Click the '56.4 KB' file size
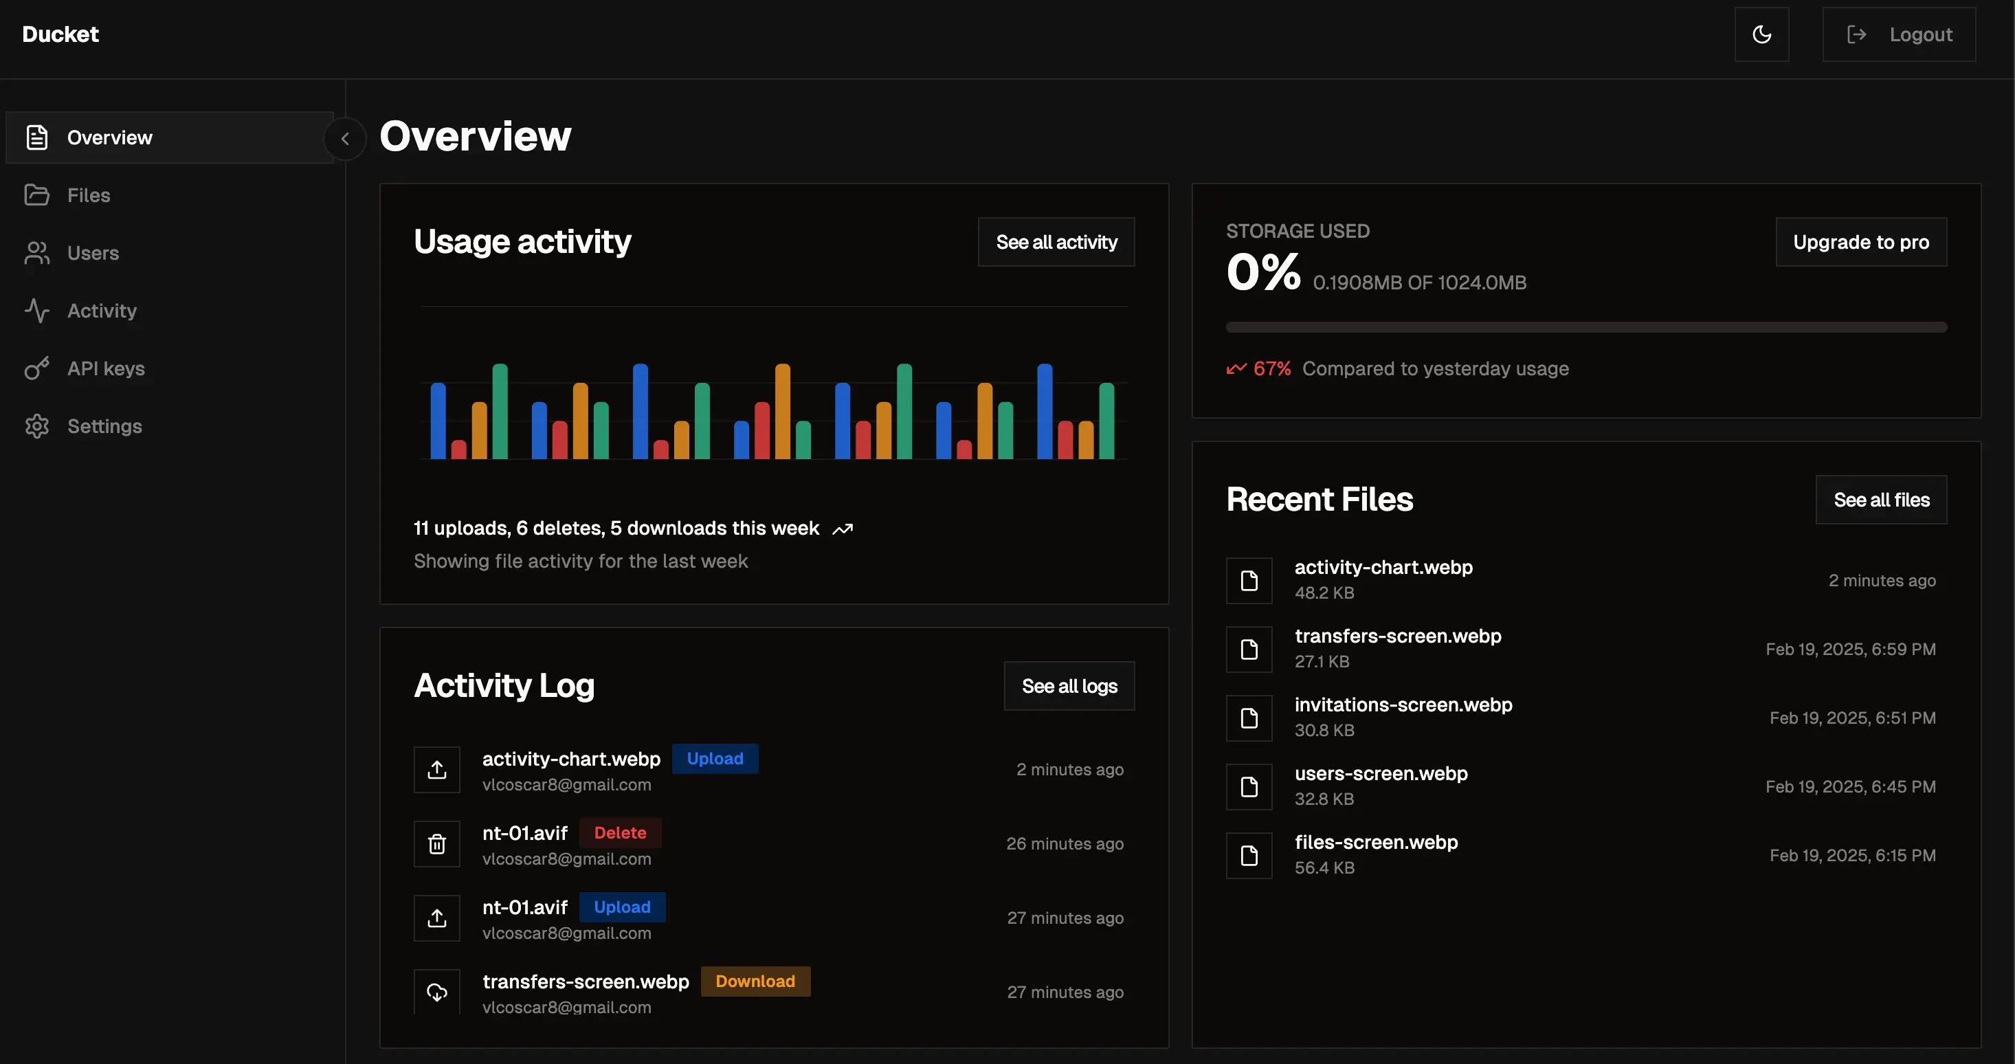2015x1064 pixels. tap(1324, 868)
